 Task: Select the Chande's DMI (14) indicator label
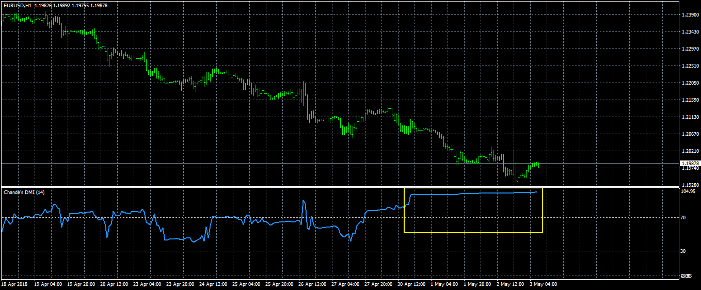click(x=24, y=192)
